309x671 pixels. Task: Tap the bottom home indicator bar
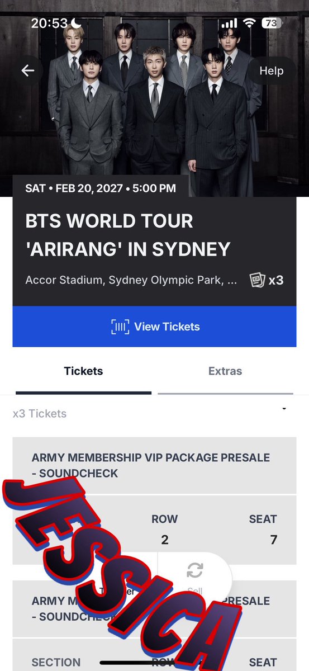pyautogui.click(x=155, y=663)
